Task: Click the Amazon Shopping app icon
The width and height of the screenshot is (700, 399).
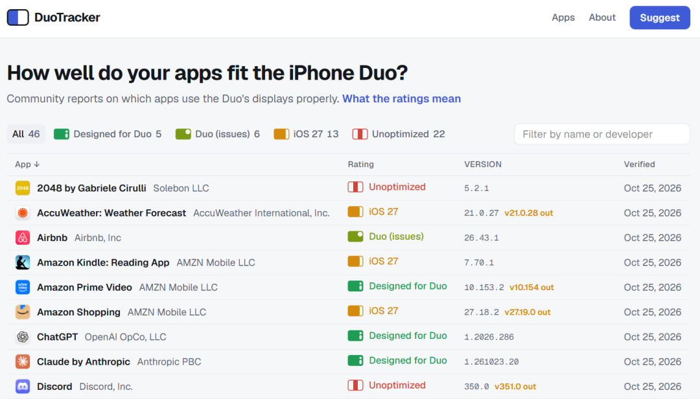Action: coord(23,312)
